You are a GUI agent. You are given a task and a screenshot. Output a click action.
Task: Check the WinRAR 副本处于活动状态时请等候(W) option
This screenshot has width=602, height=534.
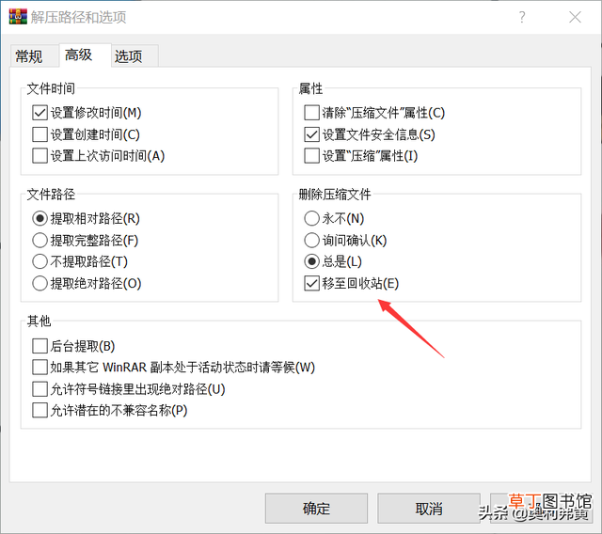tap(40, 367)
